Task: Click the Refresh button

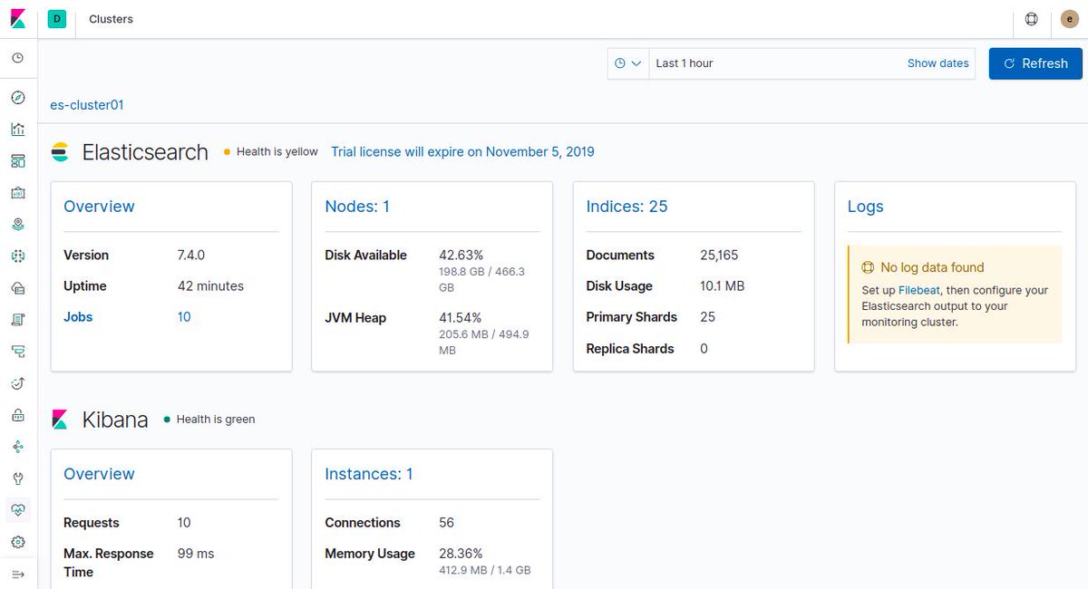Action: (x=1035, y=63)
